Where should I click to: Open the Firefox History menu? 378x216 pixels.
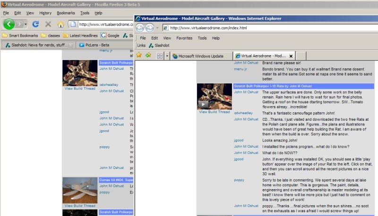(x=45, y=13)
